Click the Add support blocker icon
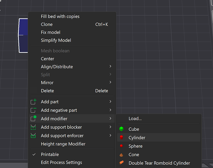The width and height of the screenshot is (213, 168). point(33,127)
